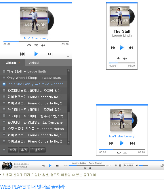Check the box for Only When I Sleep
This screenshot has width=164, height=191.
(4, 78)
